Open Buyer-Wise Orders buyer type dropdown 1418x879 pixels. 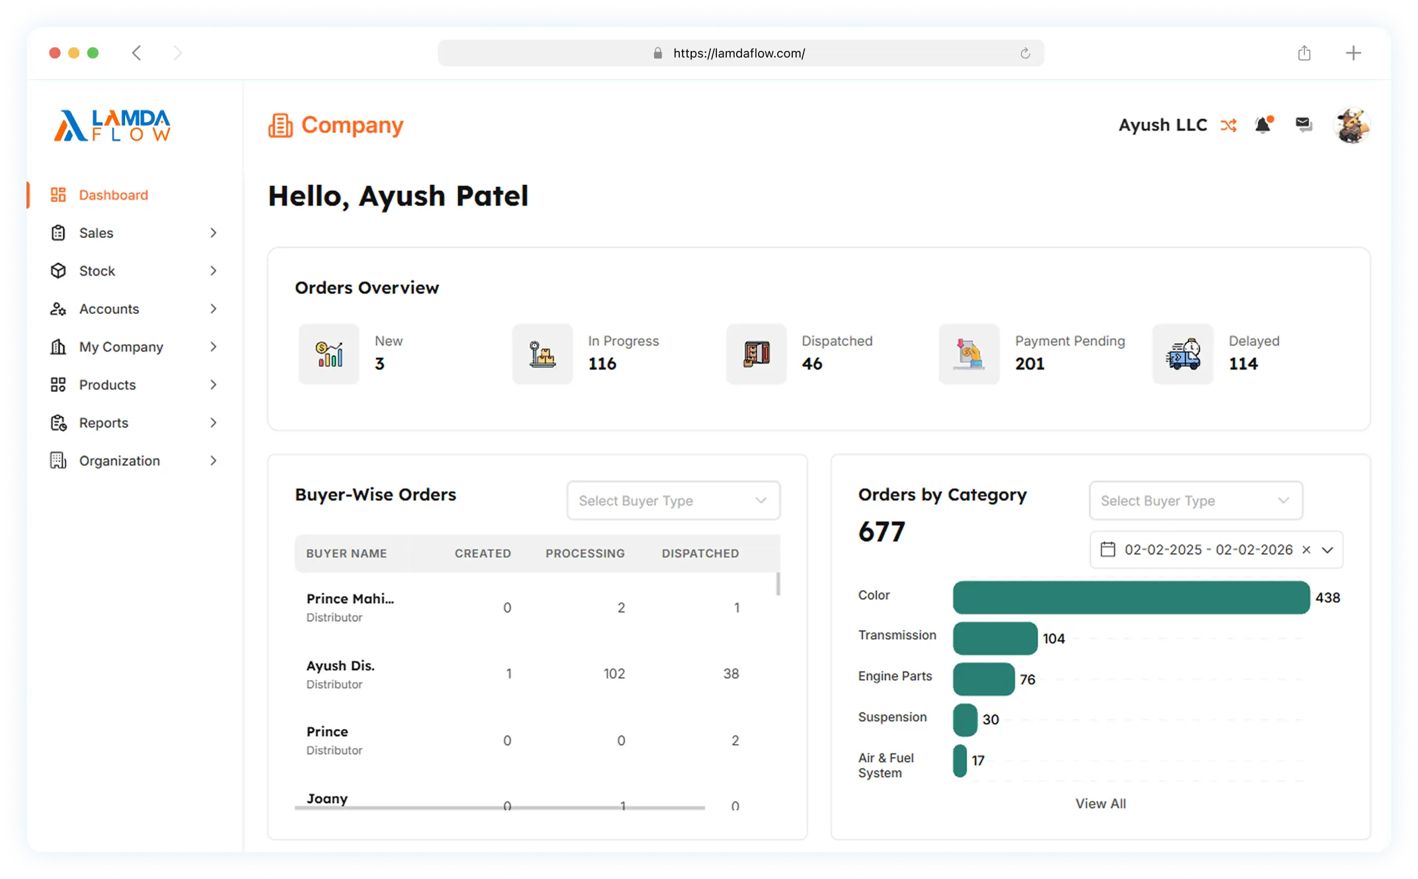coord(673,500)
